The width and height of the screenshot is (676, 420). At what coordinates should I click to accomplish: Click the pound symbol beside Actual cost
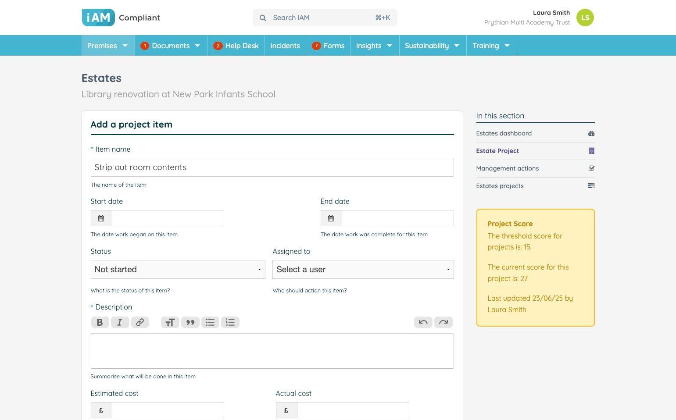(x=286, y=410)
